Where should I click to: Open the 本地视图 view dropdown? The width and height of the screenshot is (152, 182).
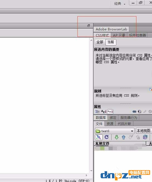click(144, 131)
